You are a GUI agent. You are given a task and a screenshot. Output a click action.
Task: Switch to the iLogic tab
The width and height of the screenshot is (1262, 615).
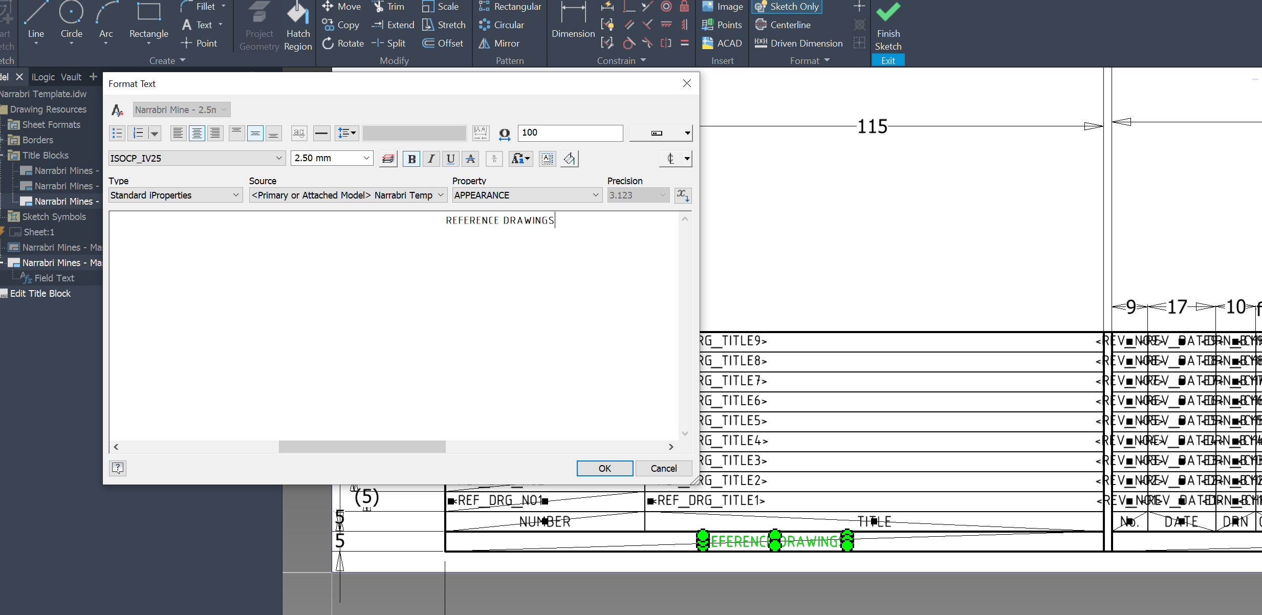pos(43,77)
